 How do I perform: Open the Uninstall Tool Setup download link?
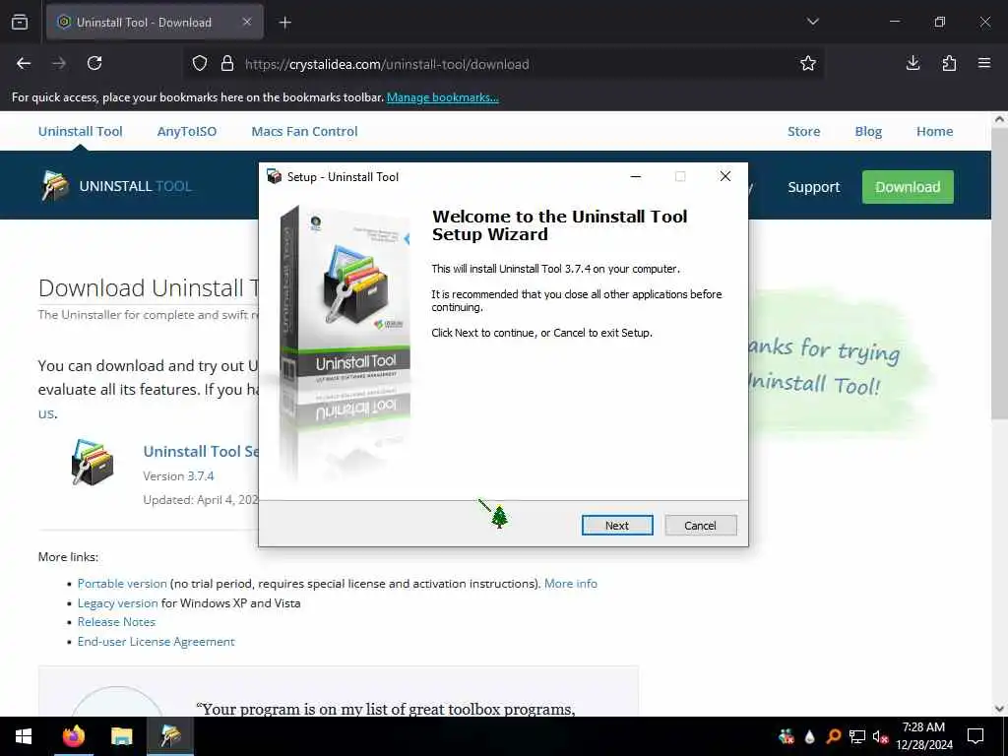point(201,451)
